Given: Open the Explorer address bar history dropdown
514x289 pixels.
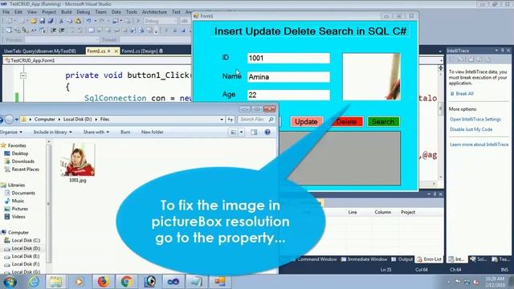Looking at the screenshot, I should (x=222, y=120).
